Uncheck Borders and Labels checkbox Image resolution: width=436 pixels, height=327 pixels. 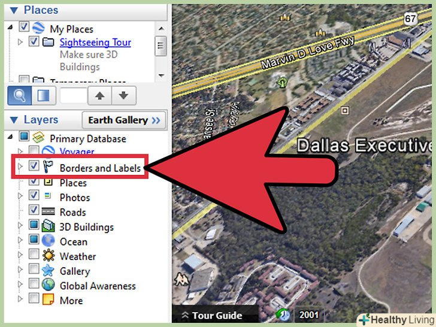(34, 166)
